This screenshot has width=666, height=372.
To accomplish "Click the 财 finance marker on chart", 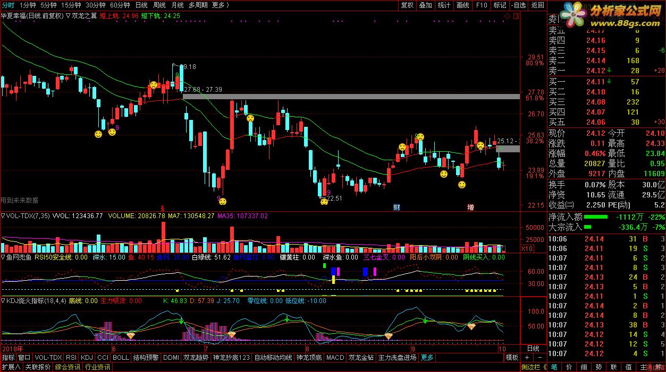I will pyautogui.click(x=397, y=206).
